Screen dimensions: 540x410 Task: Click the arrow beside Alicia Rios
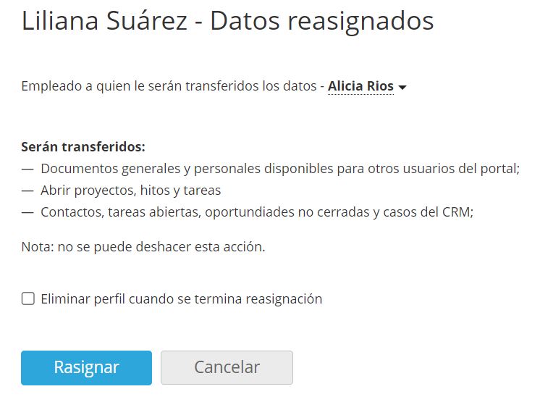tap(402, 87)
